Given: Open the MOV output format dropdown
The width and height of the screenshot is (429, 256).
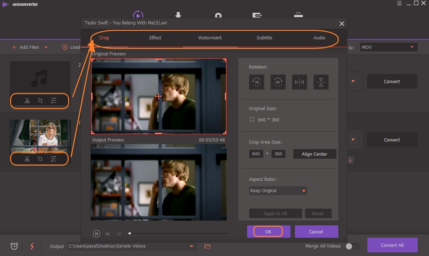Looking at the screenshot, I should 388,47.
